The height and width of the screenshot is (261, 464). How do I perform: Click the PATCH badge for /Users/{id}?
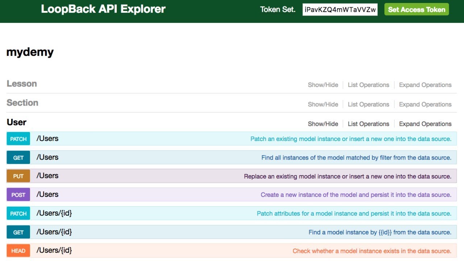coord(18,214)
